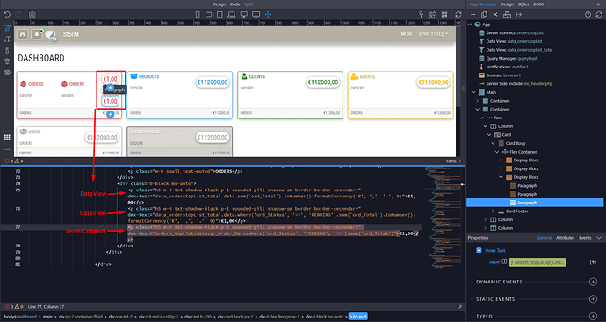
Task: Click the duplicate icon in App Structure toolbar
Action: [x=484, y=14]
